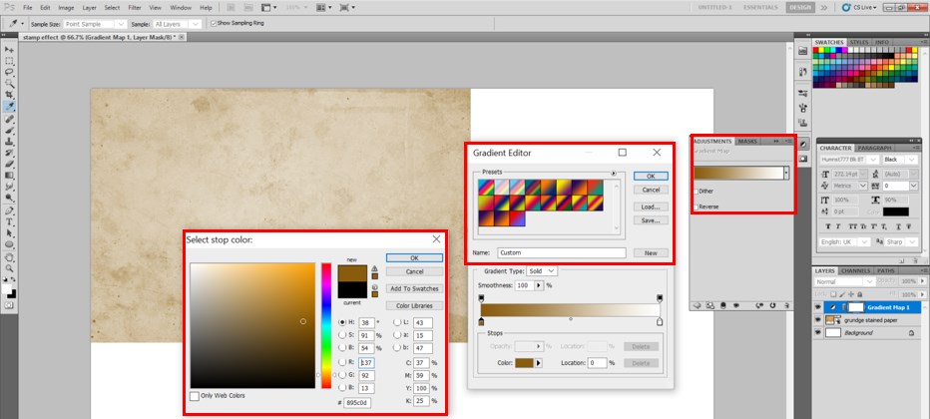Enable the Dither checkbox
Image resolution: width=930 pixels, height=419 pixels.
click(x=696, y=192)
